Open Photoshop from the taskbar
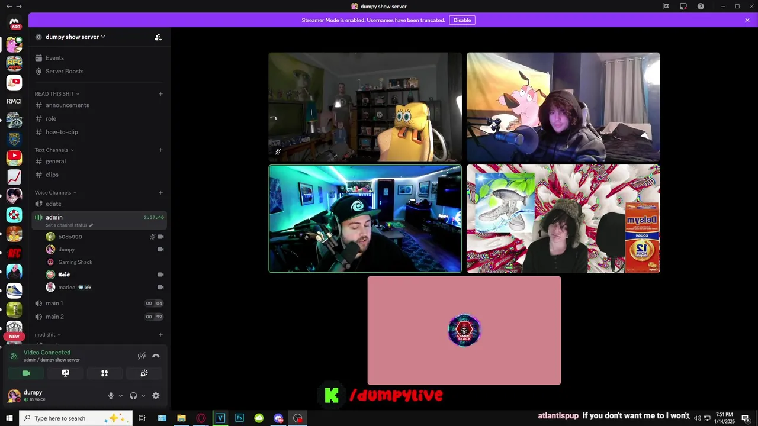Screen dimensions: 758x426 (x=239, y=418)
